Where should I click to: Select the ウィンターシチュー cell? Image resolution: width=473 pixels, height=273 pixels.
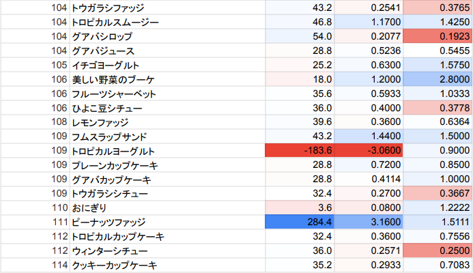coord(109,251)
